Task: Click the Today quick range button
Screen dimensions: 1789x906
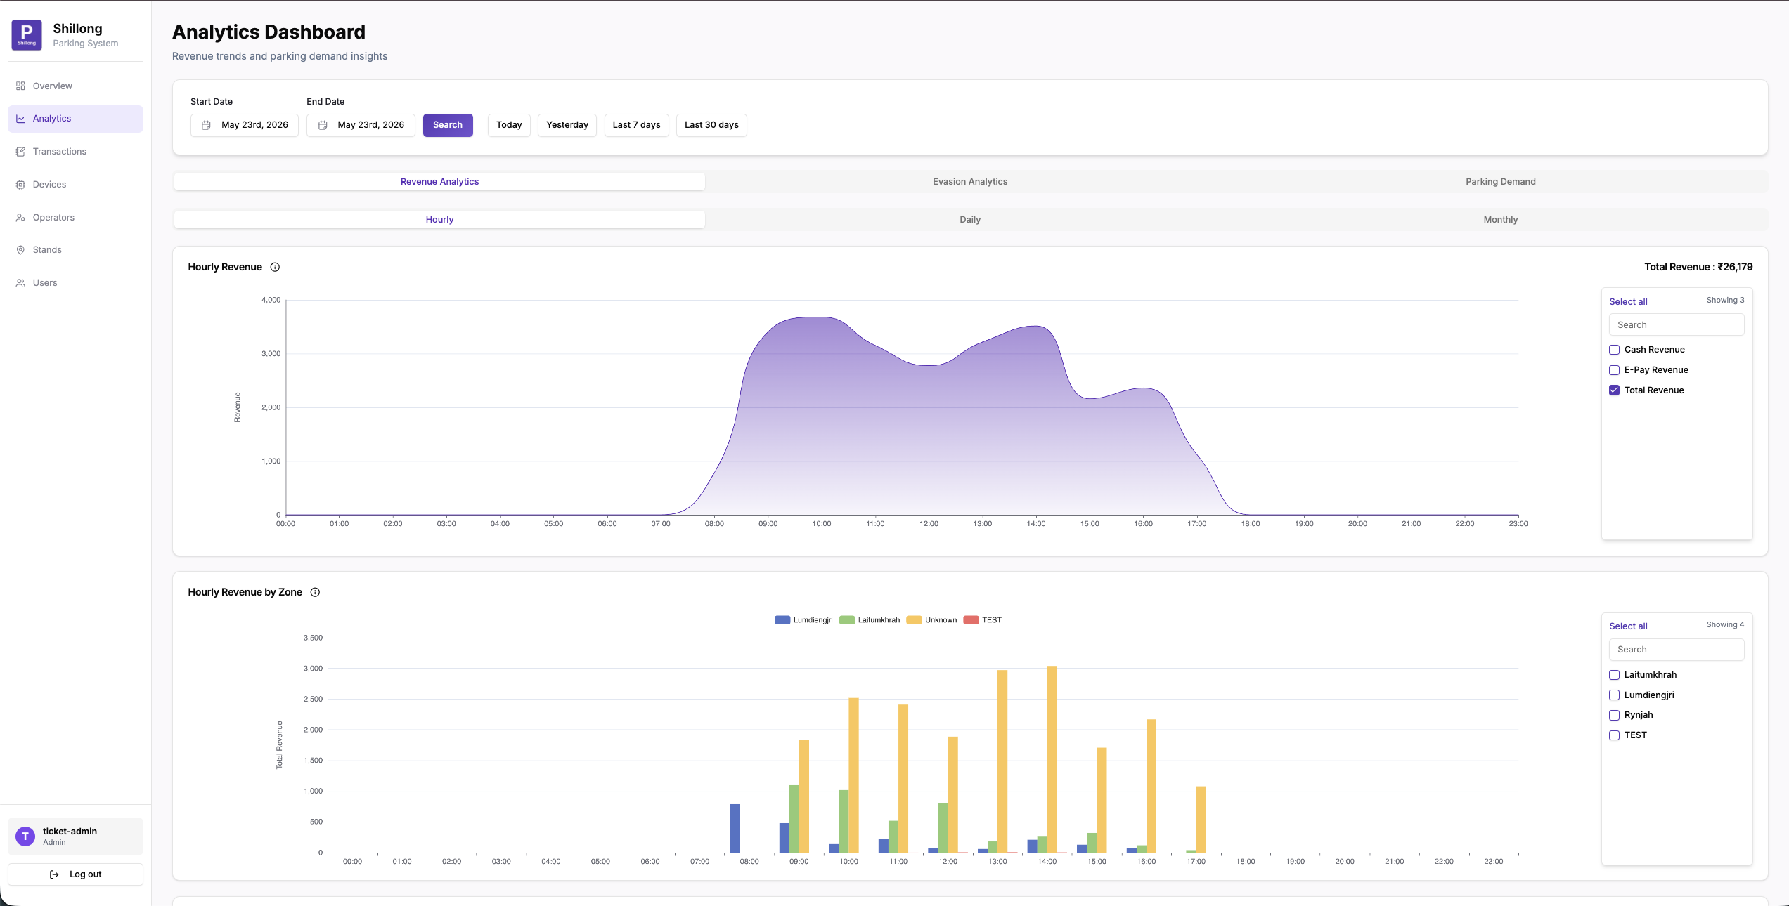Action: click(x=509, y=125)
